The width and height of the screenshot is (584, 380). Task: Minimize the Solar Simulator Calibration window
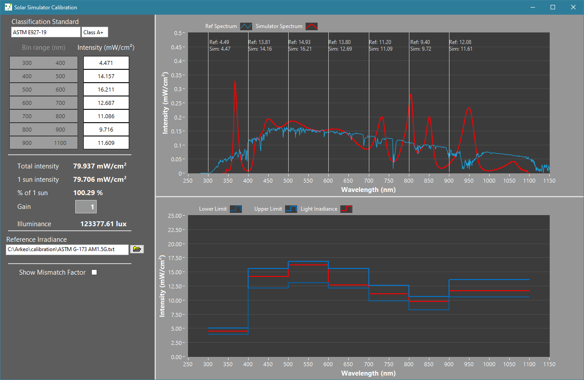(532, 7)
